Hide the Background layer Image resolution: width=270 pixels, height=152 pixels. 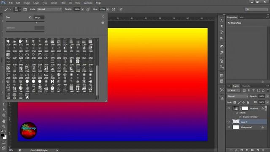pos(229,127)
